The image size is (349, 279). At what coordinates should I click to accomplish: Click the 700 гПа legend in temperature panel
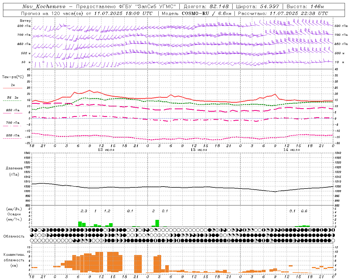(13, 123)
